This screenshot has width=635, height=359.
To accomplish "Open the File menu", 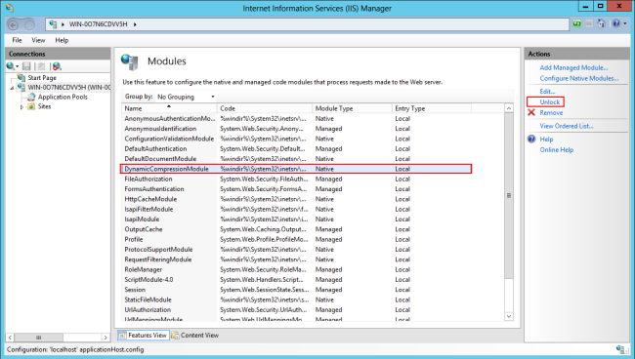I will pos(17,40).
